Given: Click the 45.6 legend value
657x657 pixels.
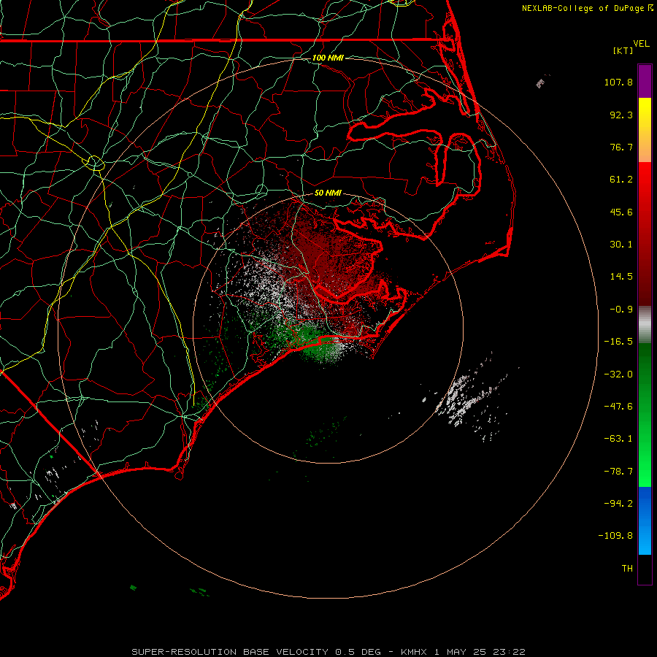Looking at the screenshot, I should click(x=621, y=212).
